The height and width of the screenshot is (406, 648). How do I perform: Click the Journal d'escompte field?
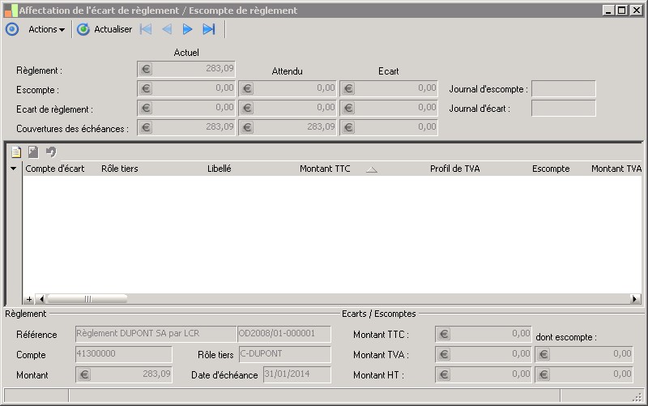point(563,89)
